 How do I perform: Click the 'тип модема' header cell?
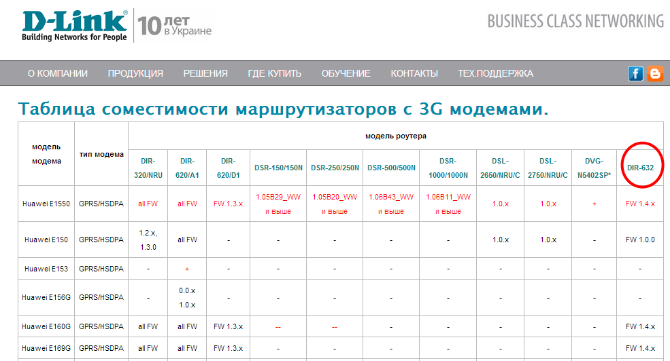[x=101, y=154]
